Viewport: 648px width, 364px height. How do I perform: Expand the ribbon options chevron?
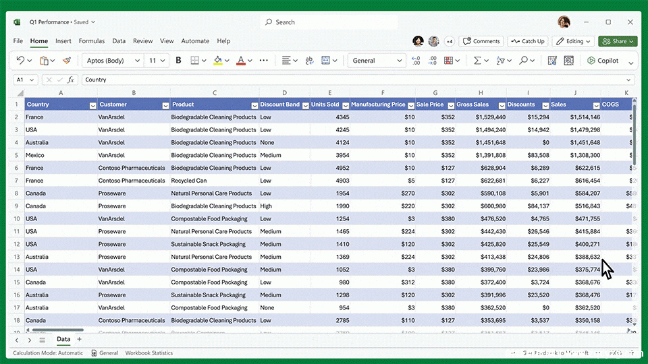coord(630,63)
